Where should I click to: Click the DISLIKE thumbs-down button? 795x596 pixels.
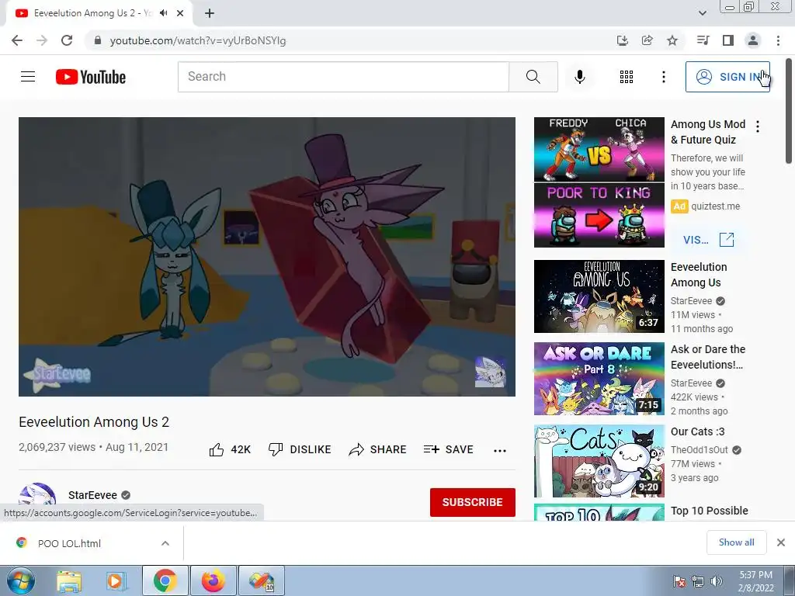point(300,449)
